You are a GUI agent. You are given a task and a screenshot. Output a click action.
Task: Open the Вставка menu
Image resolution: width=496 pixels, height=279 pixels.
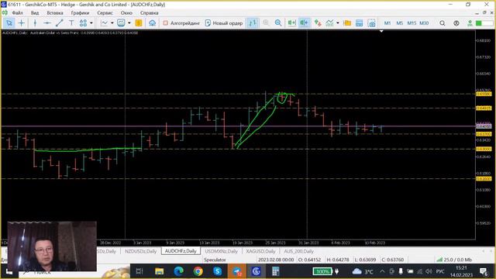coord(55,13)
